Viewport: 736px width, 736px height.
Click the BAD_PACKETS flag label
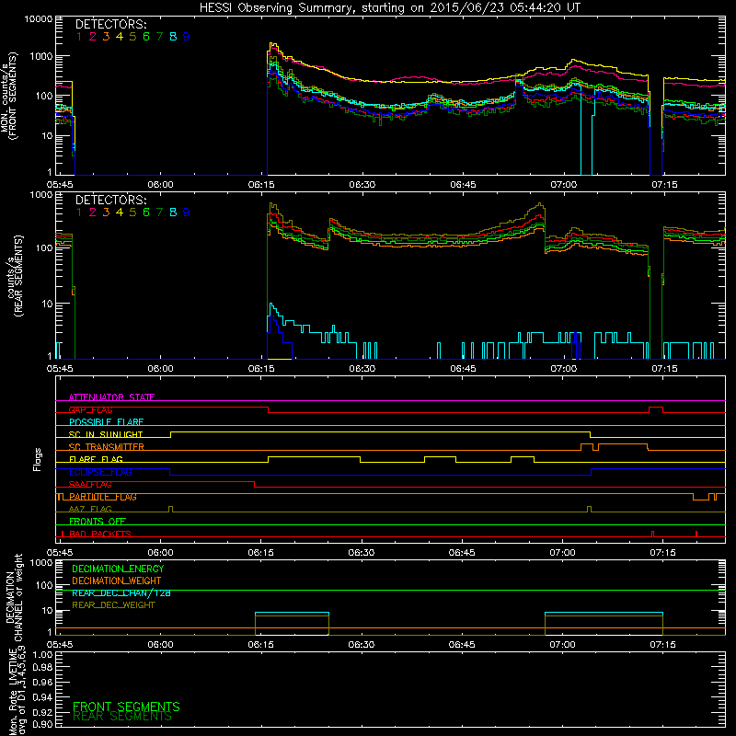(100, 534)
